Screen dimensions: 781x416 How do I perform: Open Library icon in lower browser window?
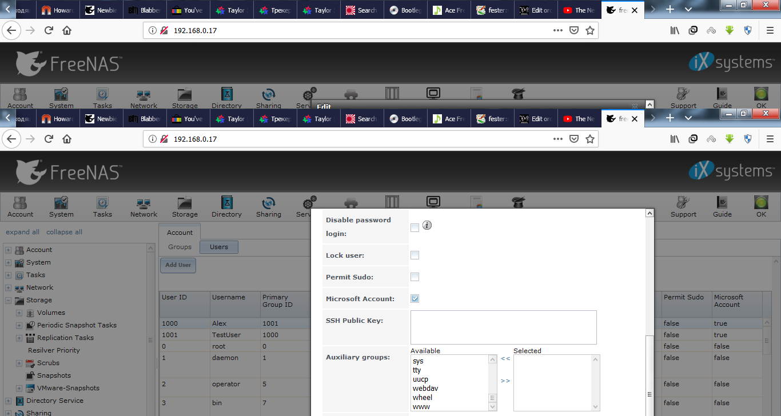point(675,139)
